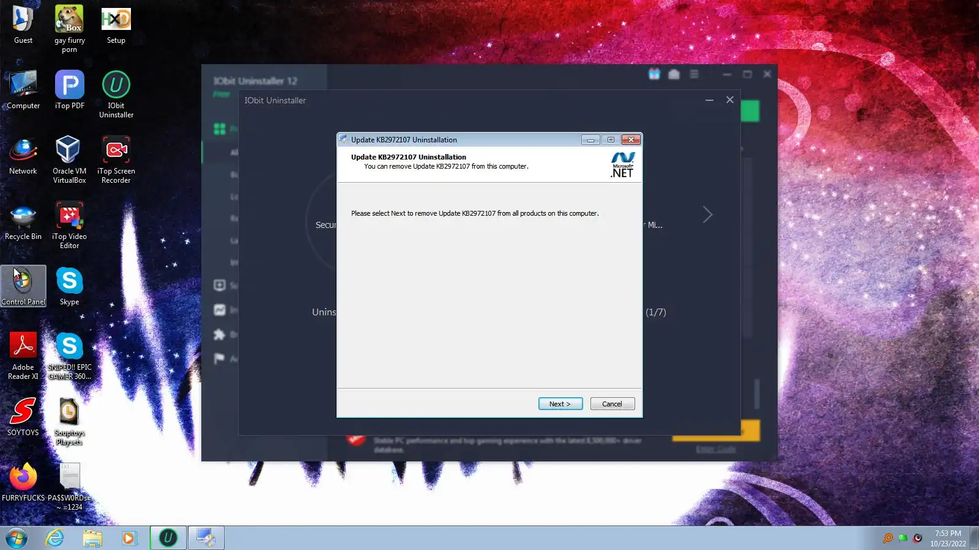The image size is (979, 550).
Task: Select the Guest desktop icon
Action: (x=23, y=25)
